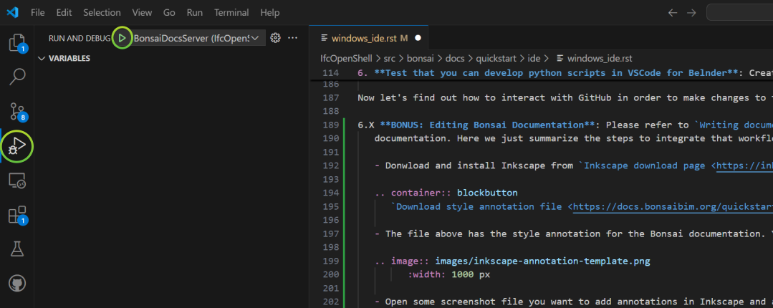773x308 pixels.
Task: Open the Selection menu
Action: pyautogui.click(x=102, y=13)
